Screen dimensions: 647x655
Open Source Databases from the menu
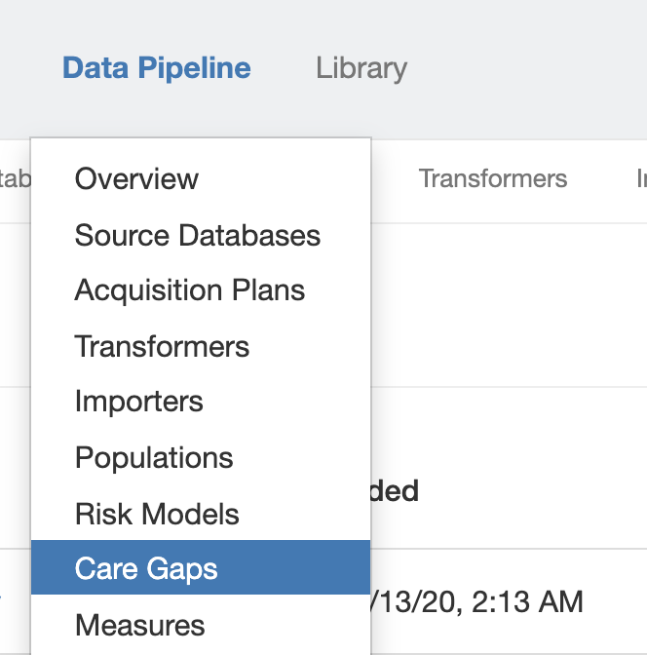click(x=197, y=235)
